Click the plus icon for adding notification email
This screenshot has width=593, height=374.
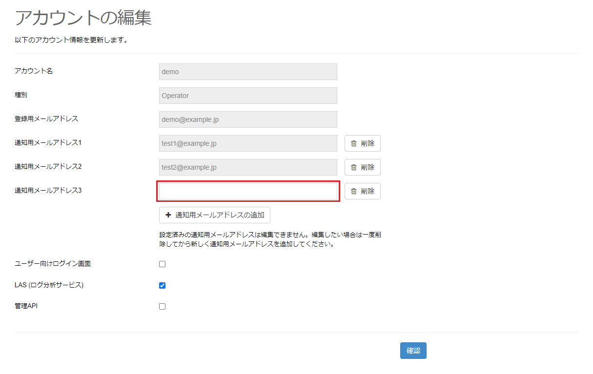click(168, 215)
